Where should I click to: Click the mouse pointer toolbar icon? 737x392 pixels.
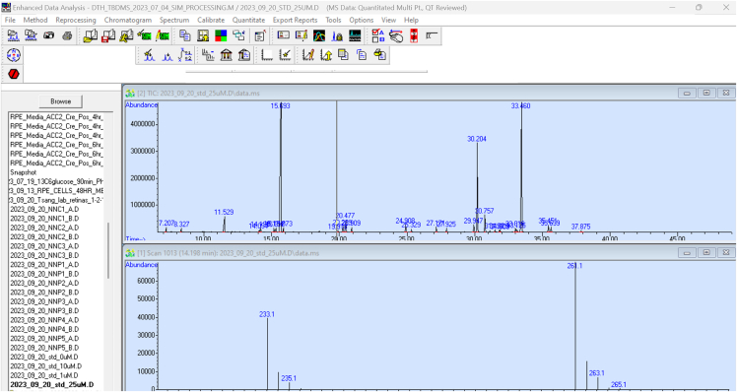tap(396, 35)
